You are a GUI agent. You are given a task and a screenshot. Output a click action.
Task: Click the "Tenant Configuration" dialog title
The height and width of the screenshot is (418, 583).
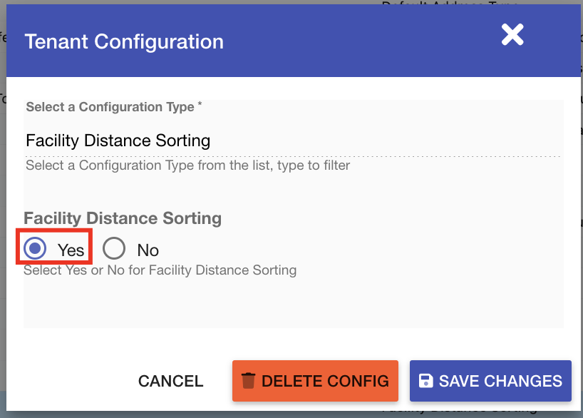click(124, 41)
